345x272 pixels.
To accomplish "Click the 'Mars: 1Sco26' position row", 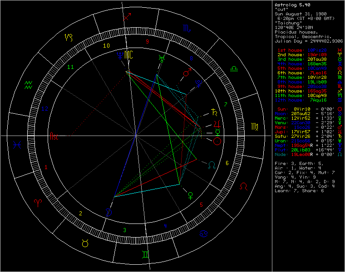I will point(308,127).
